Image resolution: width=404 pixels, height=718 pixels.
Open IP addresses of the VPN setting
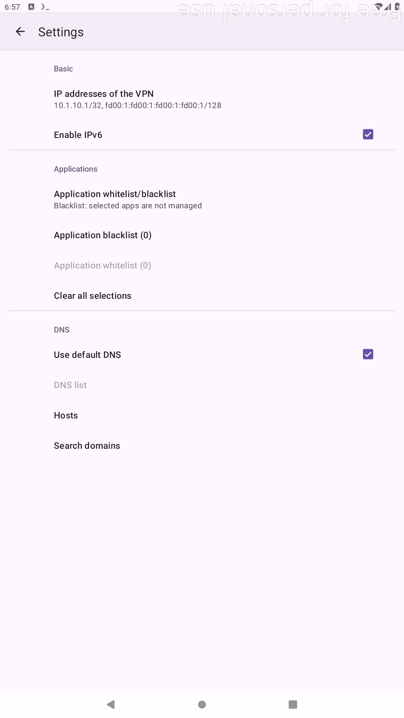[x=104, y=94]
